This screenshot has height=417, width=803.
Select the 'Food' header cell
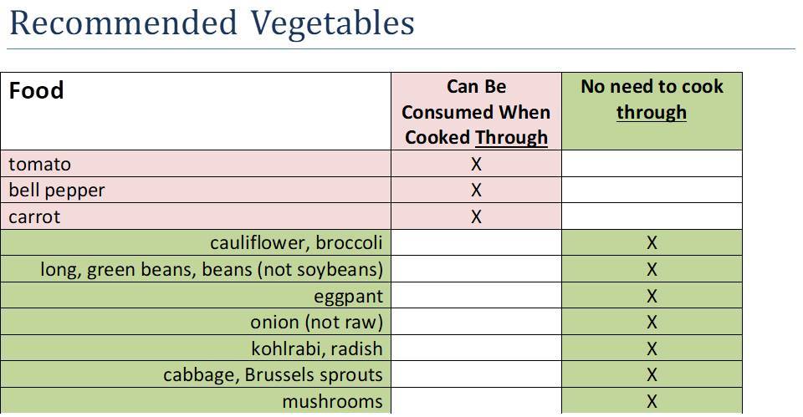point(37,91)
